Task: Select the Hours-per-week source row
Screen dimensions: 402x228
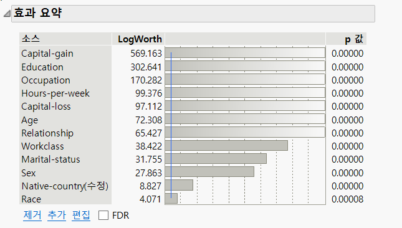Action: pyautogui.click(x=65, y=93)
